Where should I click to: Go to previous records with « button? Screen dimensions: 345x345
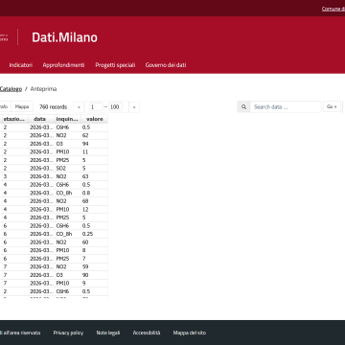coord(79,107)
